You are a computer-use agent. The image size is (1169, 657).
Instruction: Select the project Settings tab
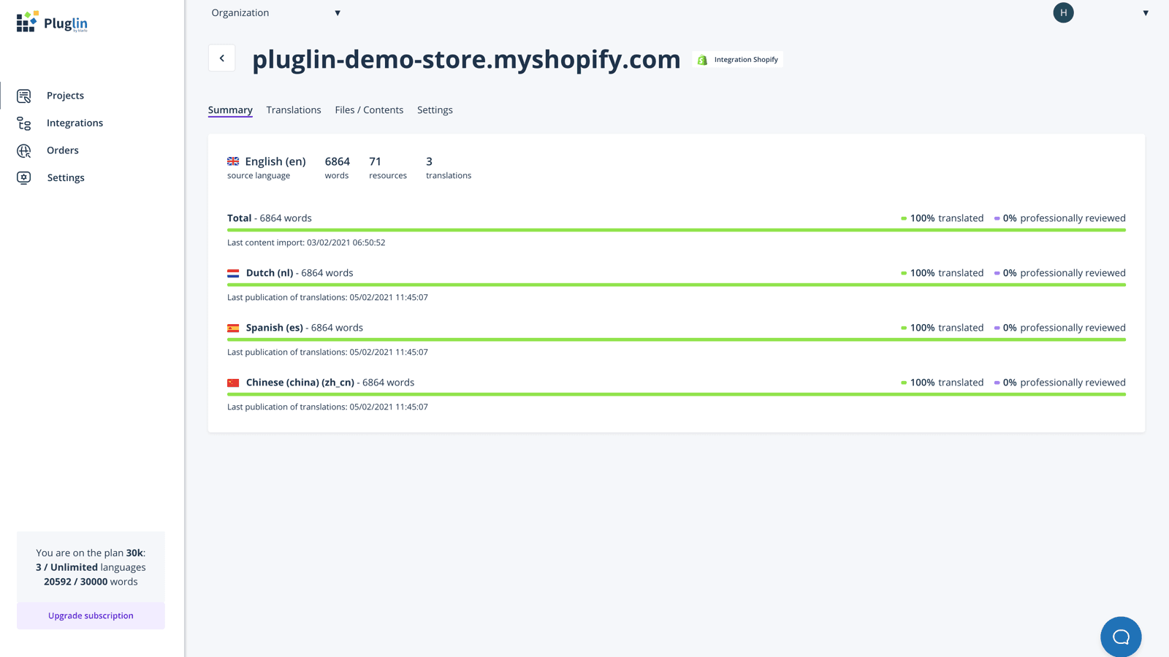click(x=435, y=110)
